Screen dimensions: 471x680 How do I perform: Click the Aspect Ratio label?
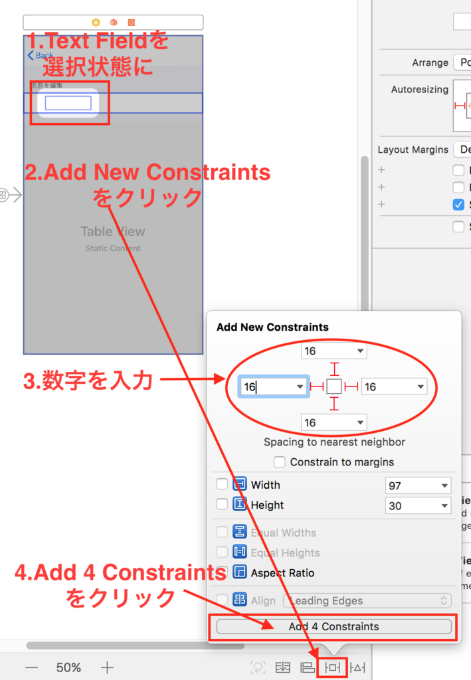(282, 573)
